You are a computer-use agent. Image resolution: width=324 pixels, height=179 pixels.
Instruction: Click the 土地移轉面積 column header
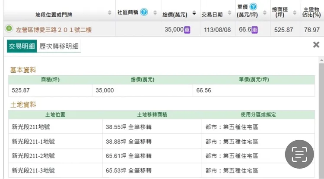[x=152, y=114]
